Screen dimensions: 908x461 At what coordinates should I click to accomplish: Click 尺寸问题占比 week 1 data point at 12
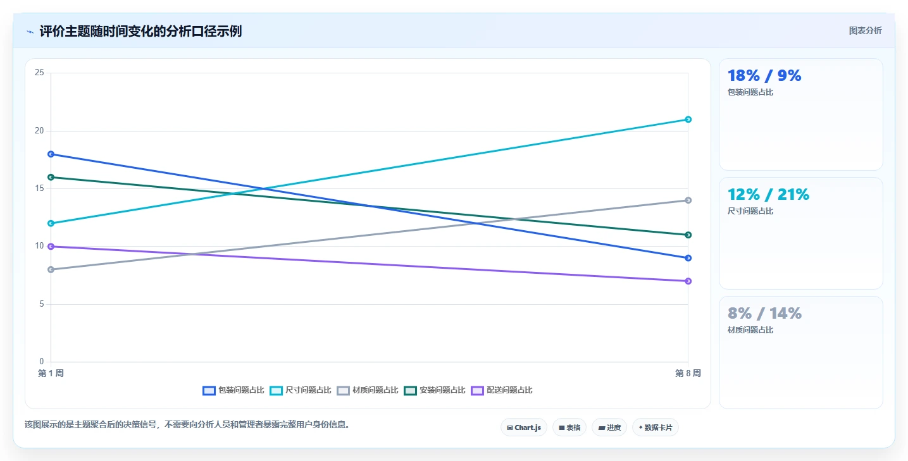pos(51,223)
